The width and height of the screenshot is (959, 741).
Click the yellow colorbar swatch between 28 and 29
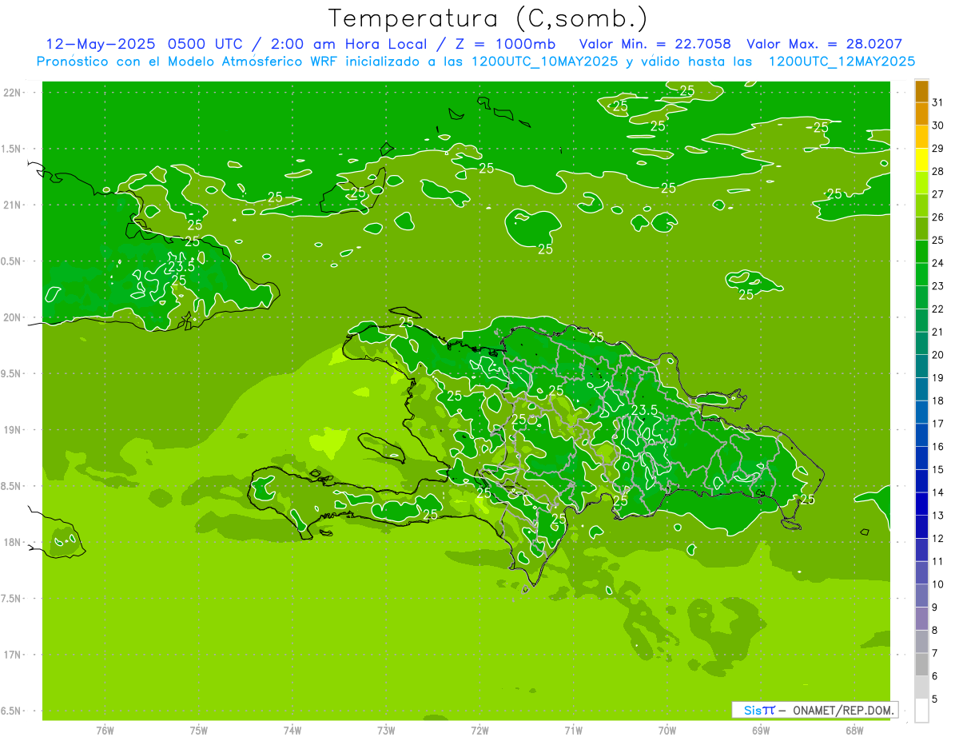pos(921,161)
